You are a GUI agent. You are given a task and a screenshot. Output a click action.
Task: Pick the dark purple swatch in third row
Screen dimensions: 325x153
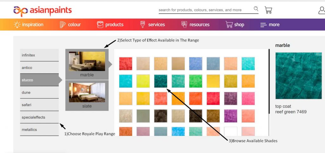coord(231,99)
